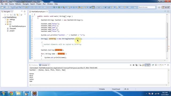Image resolution: width=171 pixels, height=96 pixels.
Task: Click Collapse All icon in Navigator toolbar
Action: pos(15,15)
